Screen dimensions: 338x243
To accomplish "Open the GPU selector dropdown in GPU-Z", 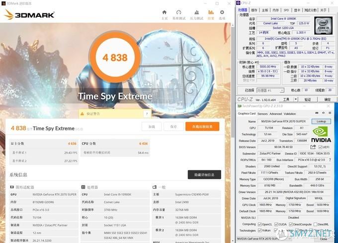I will [x=264, y=239].
